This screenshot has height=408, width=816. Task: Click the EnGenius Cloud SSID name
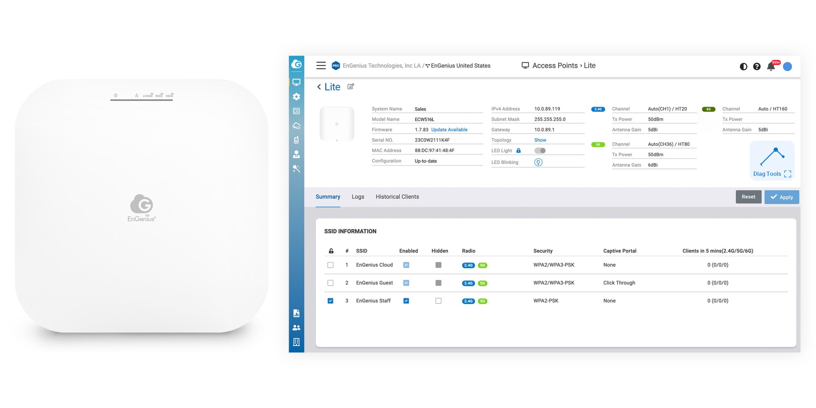374,265
